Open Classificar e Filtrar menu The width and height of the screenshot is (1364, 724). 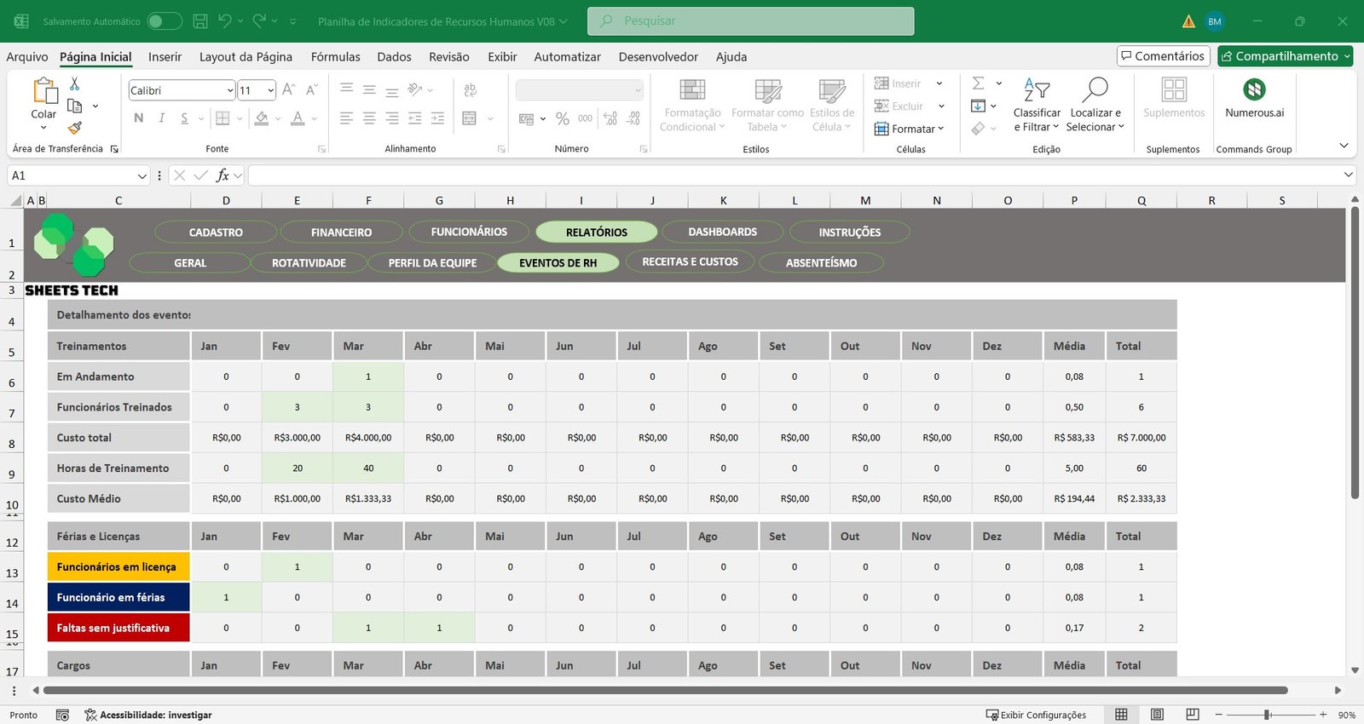(1037, 105)
